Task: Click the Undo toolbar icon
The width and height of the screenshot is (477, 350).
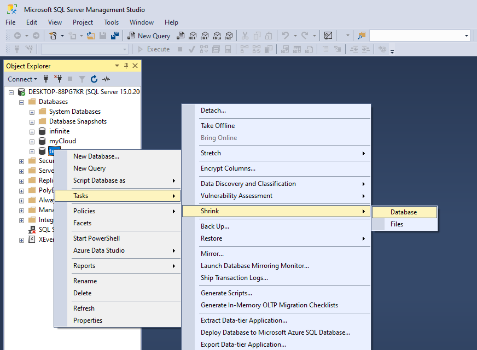Action: pos(286,36)
